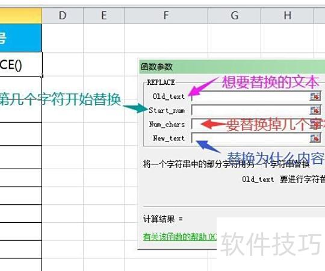This screenshot has height=271, width=325.
Task: Open the help link for this function
Action: pos(180,237)
